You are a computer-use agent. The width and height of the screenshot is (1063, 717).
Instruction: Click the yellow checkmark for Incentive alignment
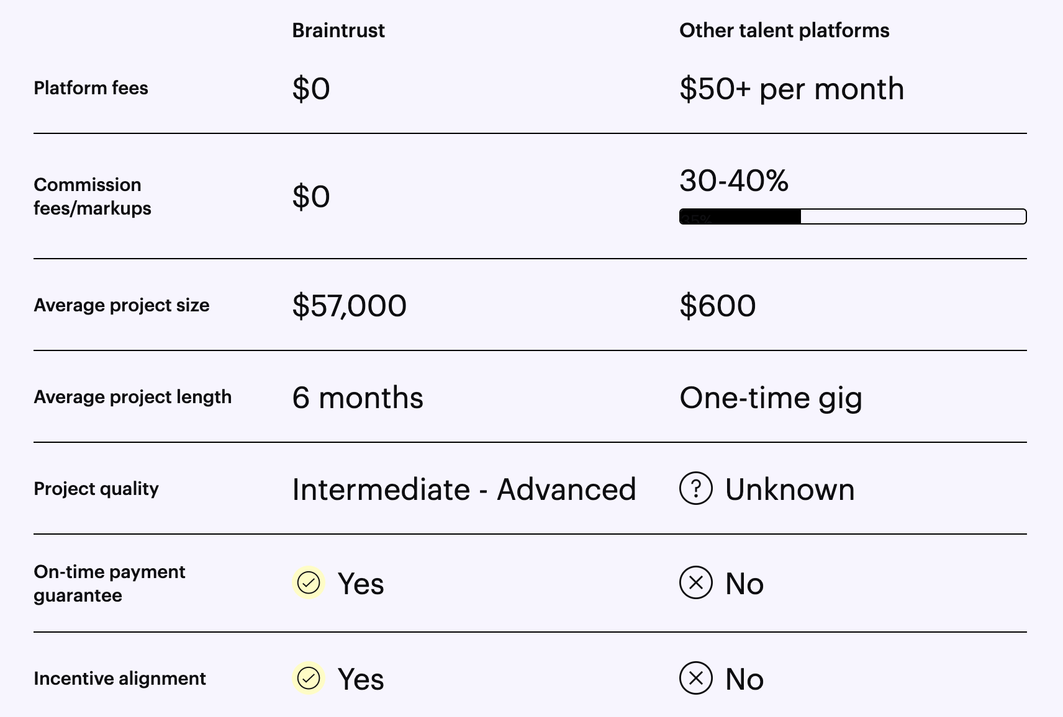309,678
